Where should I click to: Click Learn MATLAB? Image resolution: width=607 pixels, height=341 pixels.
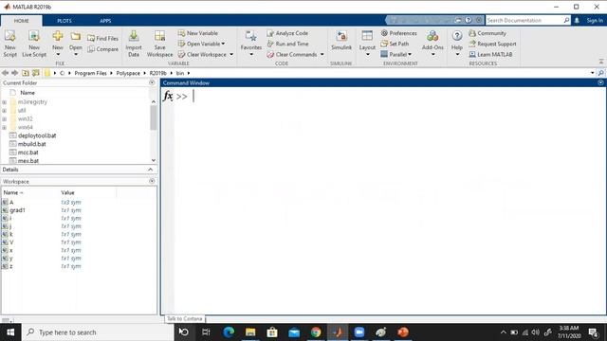point(490,55)
